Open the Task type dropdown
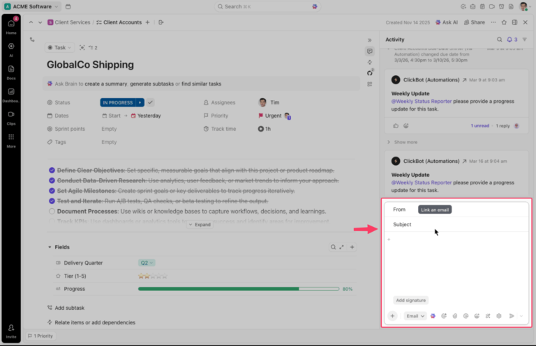Image resolution: width=536 pixels, height=346 pixels. 59,48
